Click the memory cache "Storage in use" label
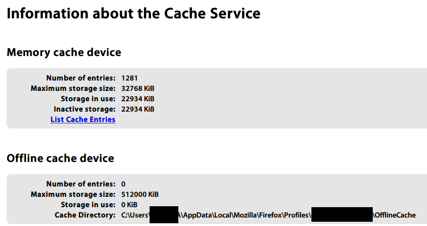The width and height of the screenshot is (427, 226). coord(88,99)
